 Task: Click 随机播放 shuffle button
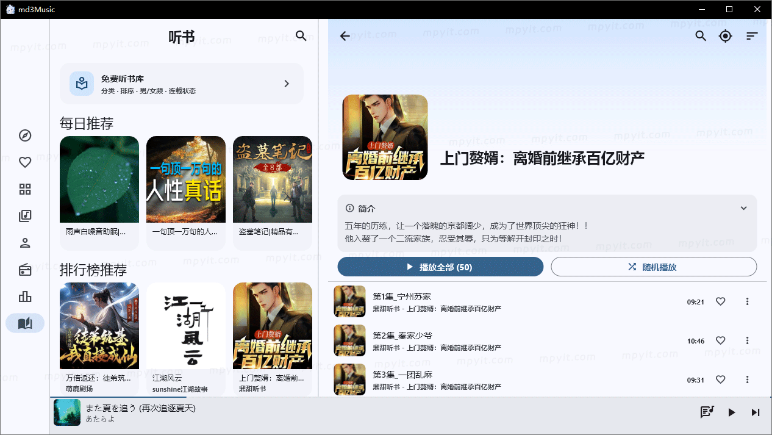654,267
